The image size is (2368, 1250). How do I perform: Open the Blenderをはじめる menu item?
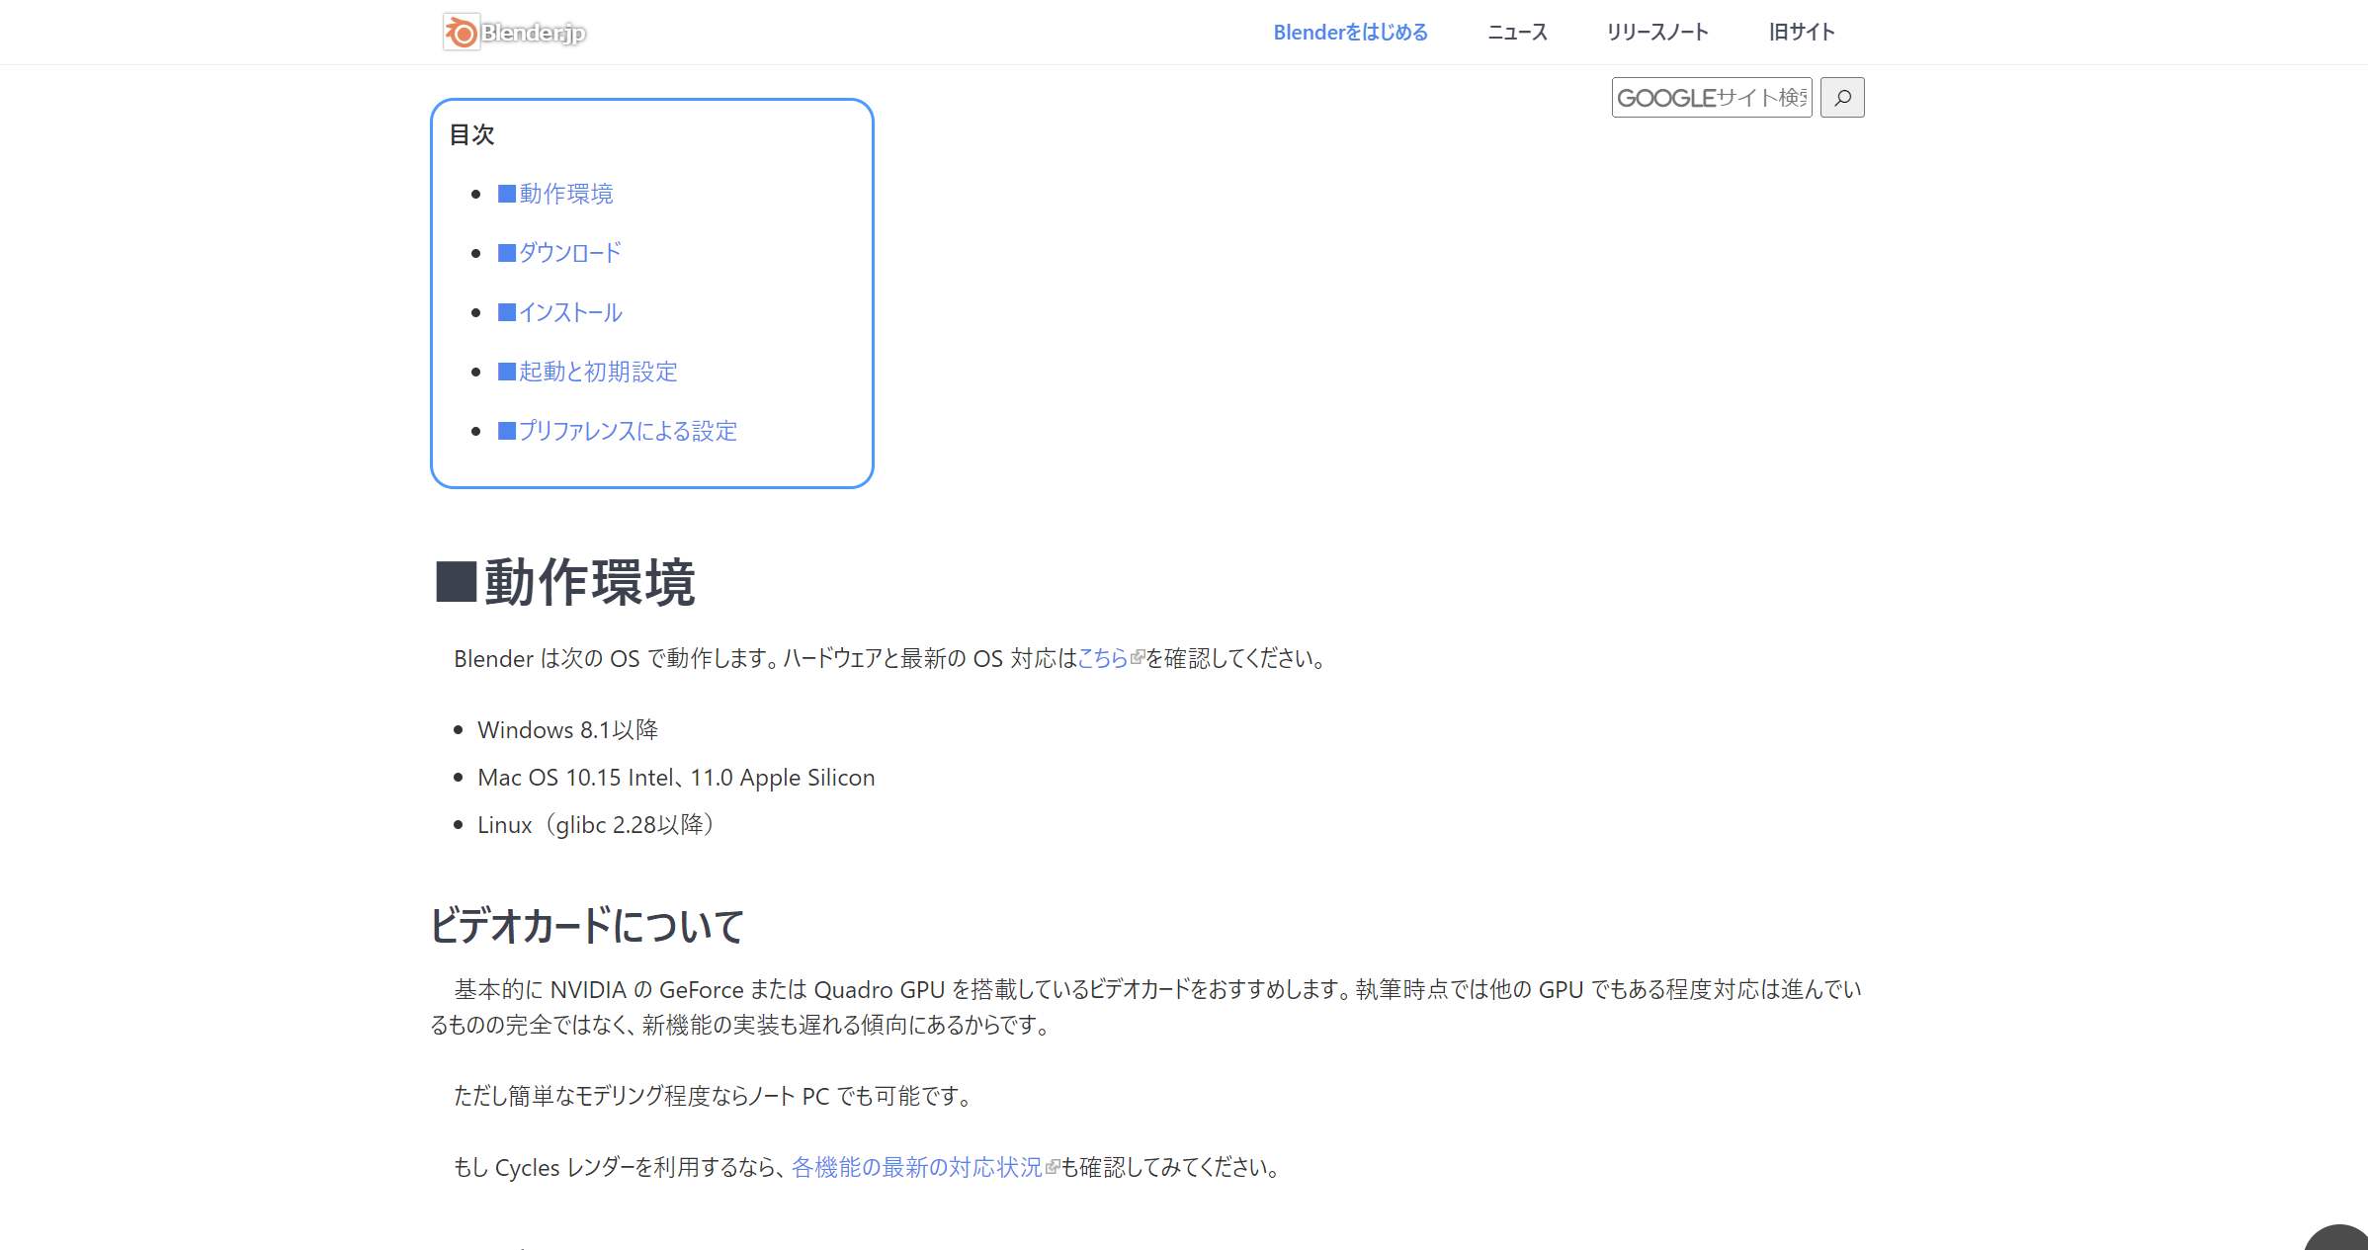tap(1350, 32)
